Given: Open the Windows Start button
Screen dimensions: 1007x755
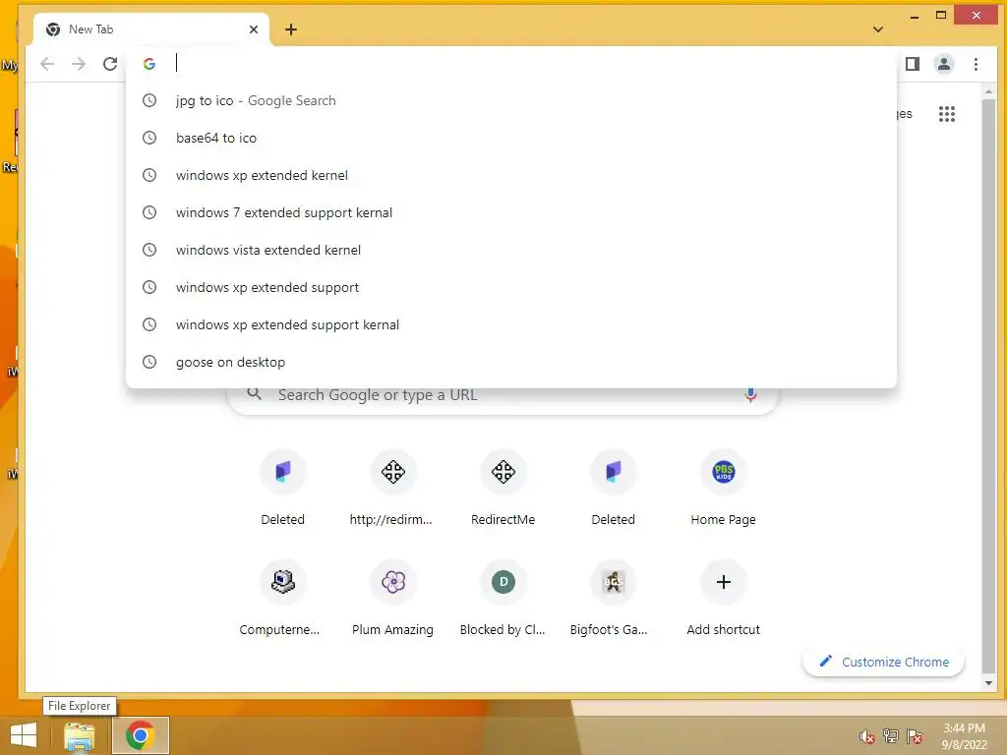Looking at the screenshot, I should tap(24, 735).
